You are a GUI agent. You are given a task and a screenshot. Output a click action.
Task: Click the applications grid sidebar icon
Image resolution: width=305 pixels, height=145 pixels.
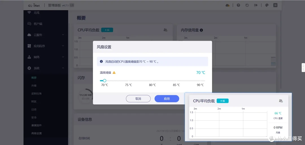[29, 46]
